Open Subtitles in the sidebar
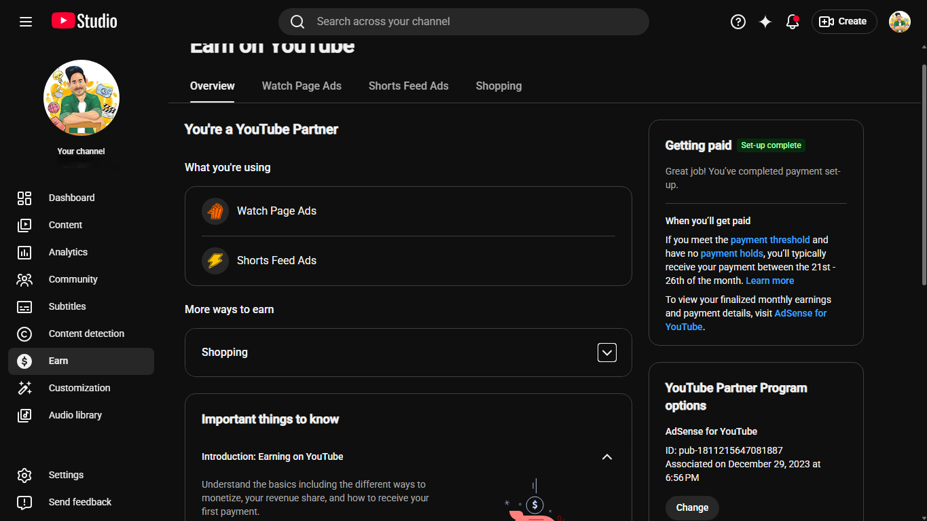The image size is (927, 521). coord(81,306)
